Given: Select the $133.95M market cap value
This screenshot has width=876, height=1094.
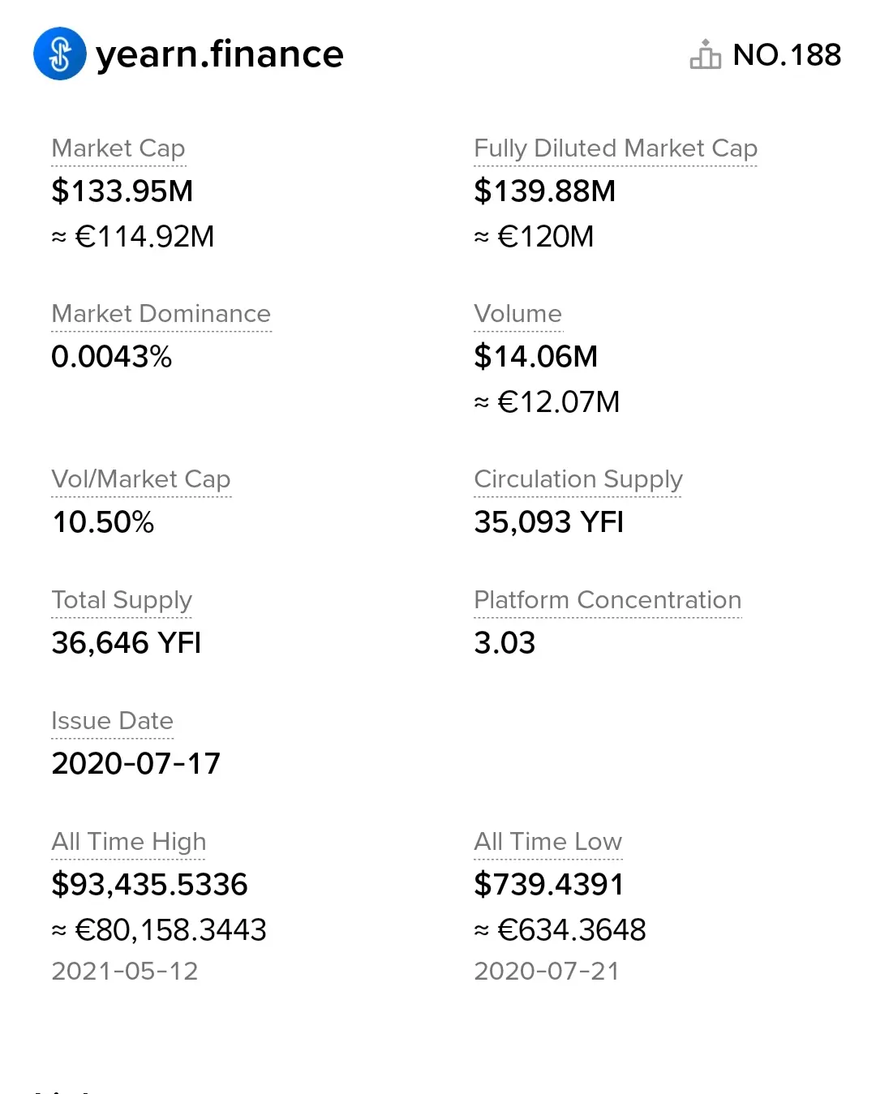Looking at the screenshot, I should tap(122, 191).
